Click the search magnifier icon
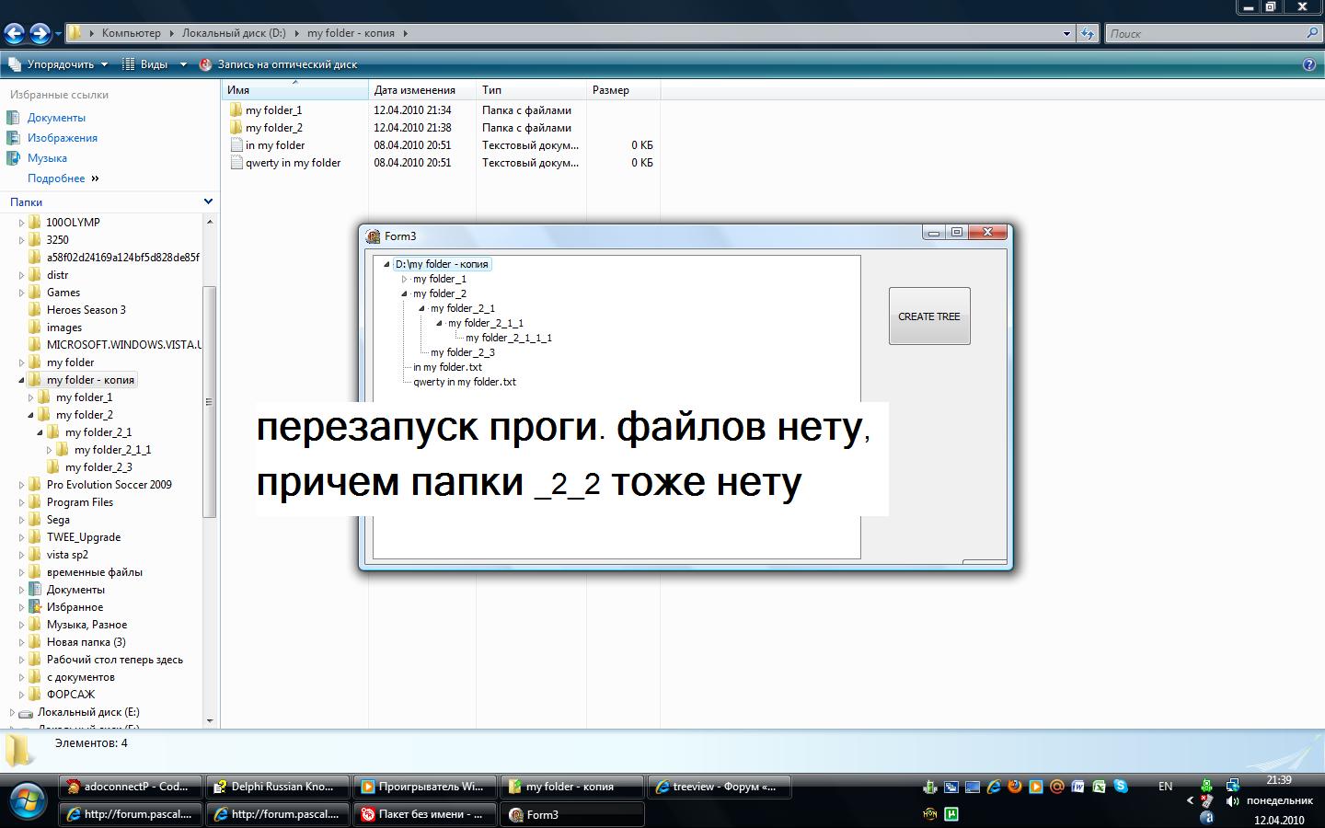Image resolution: width=1325 pixels, height=828 pixels. (1312, 33)
